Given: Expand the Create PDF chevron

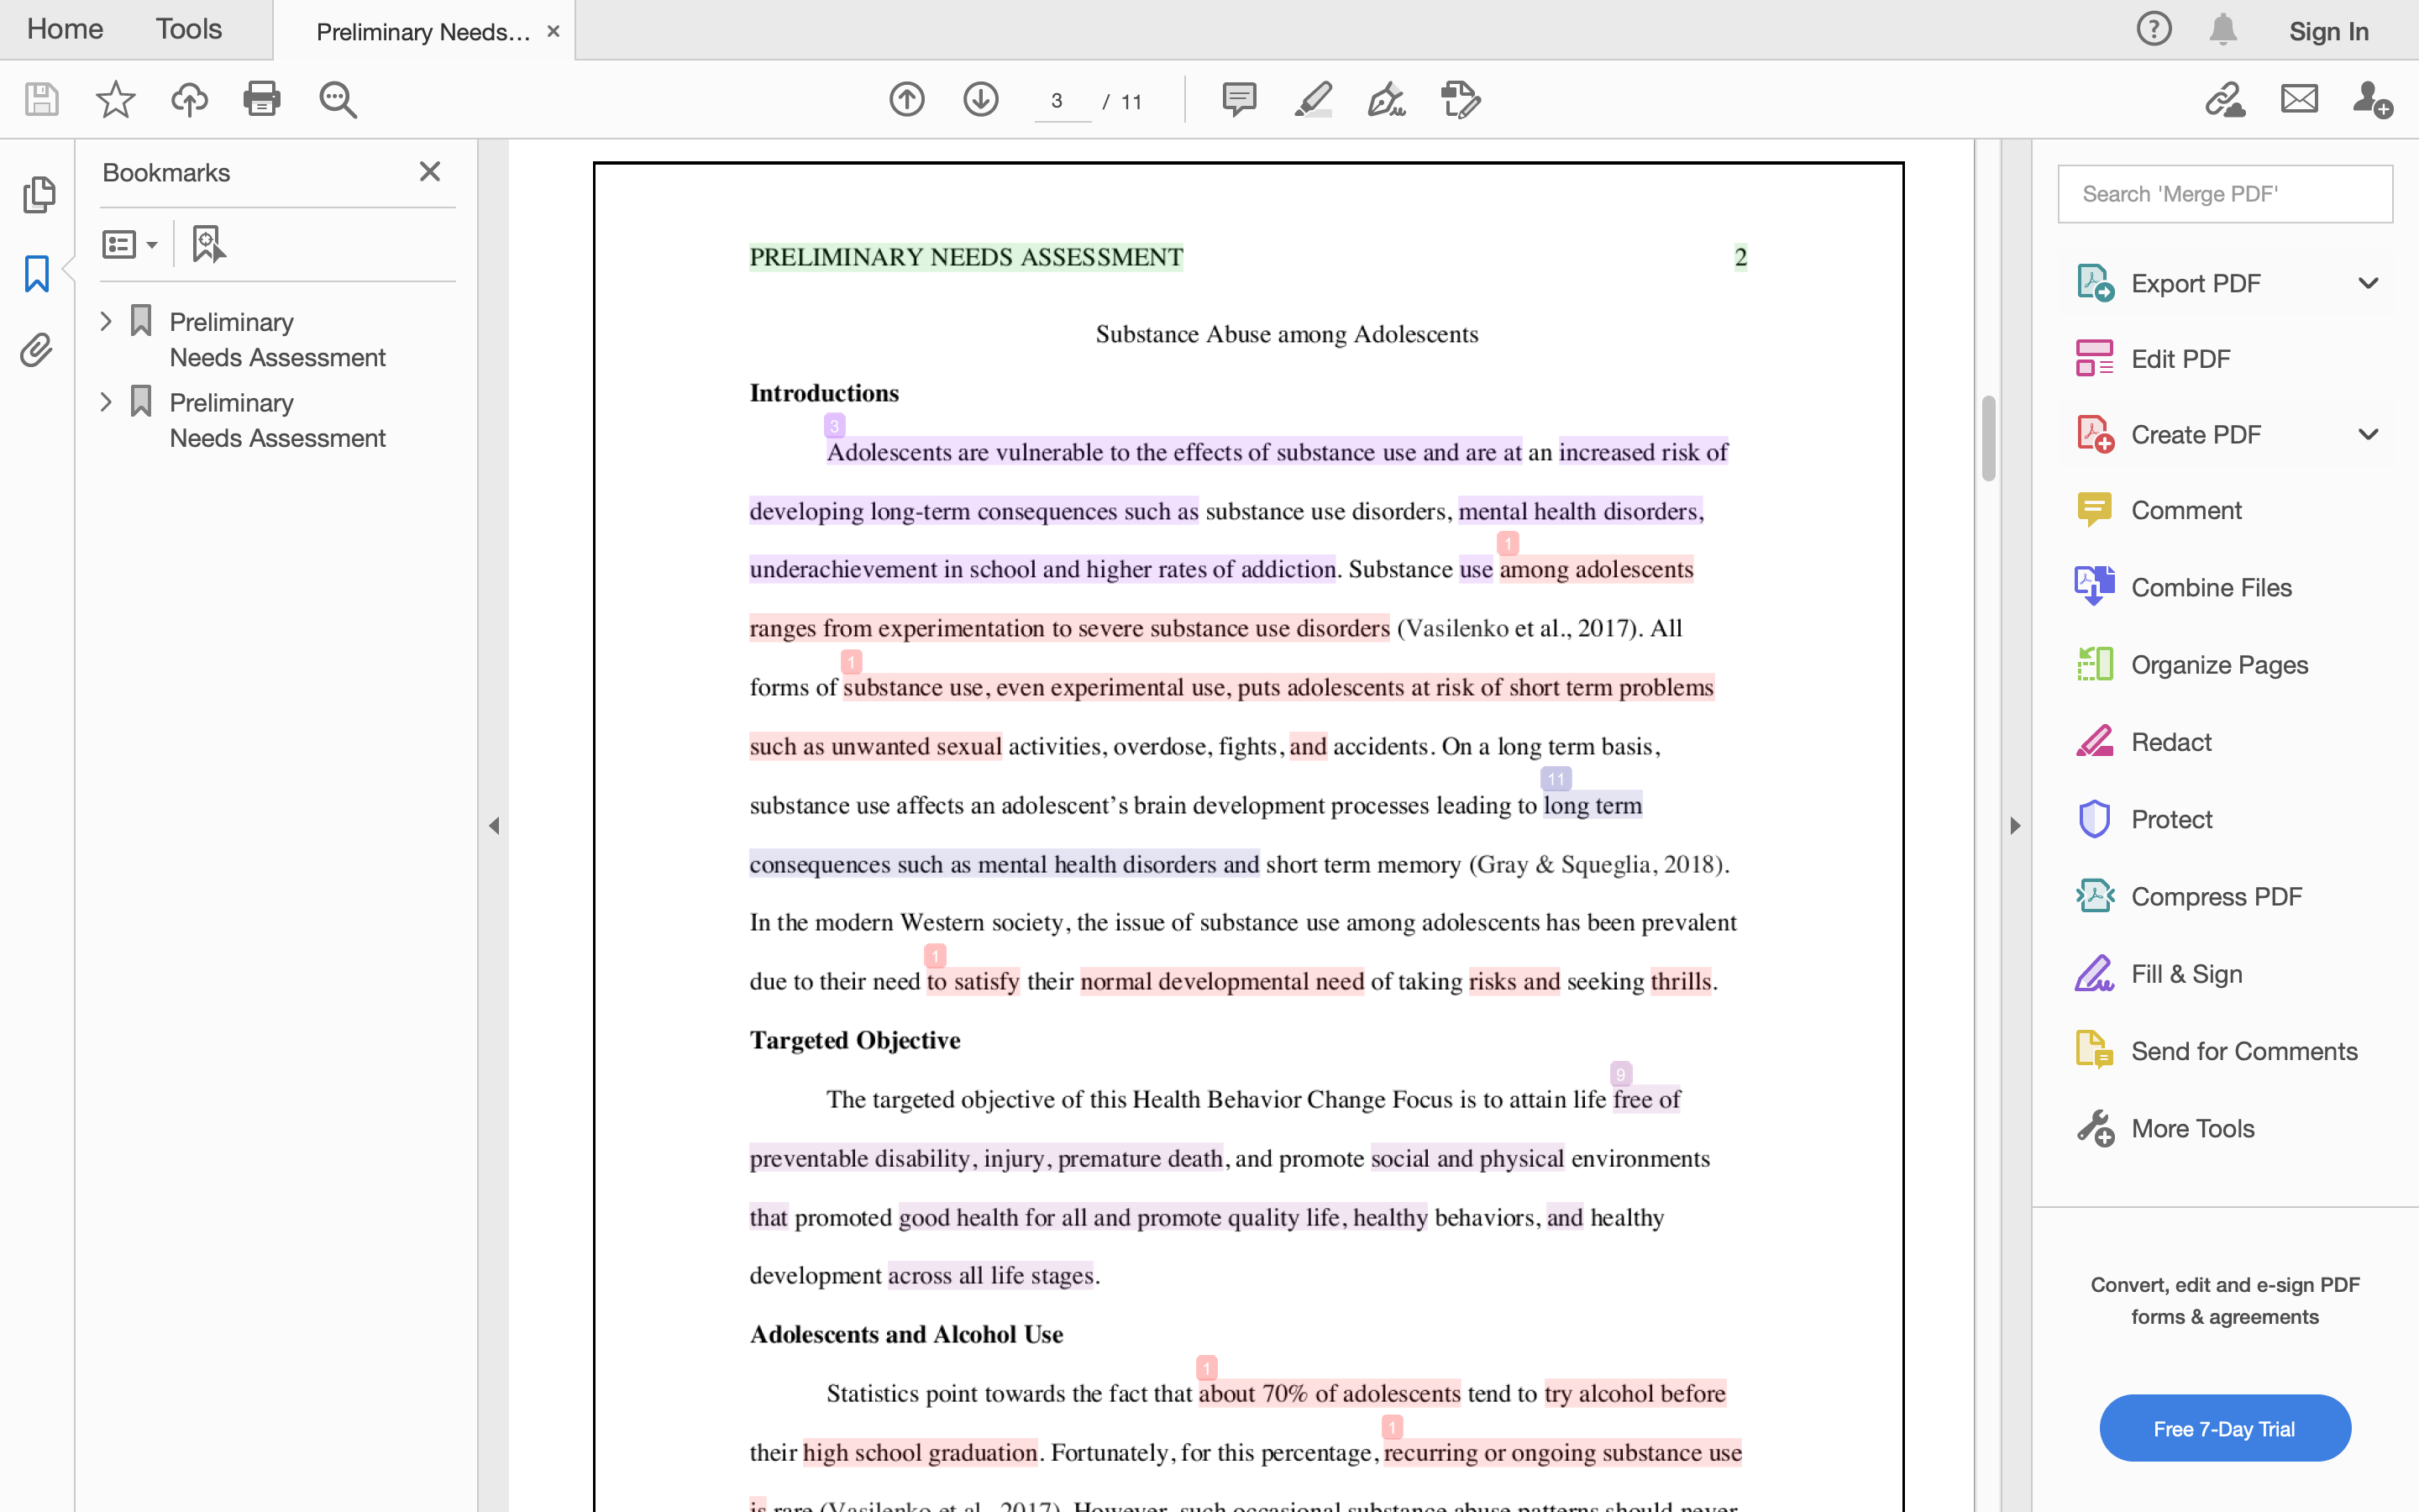Looking at the screenshot, I should coord(2368,434).
